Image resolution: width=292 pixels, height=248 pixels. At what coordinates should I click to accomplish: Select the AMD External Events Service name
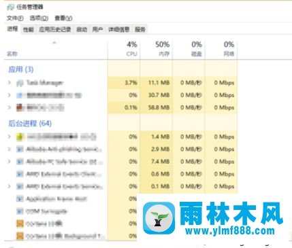(65, 186)
